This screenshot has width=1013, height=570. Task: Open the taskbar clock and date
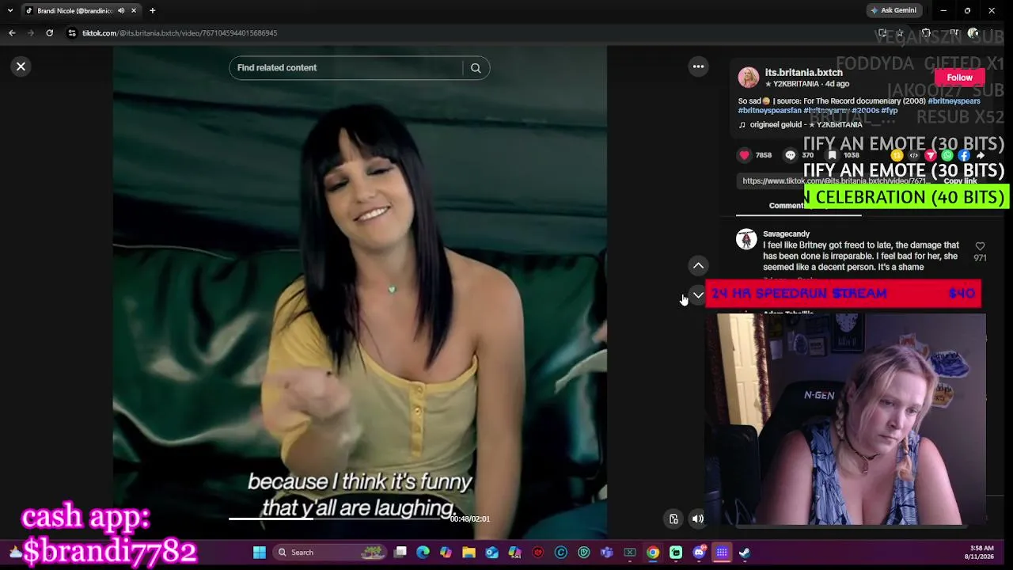point(979,553)
